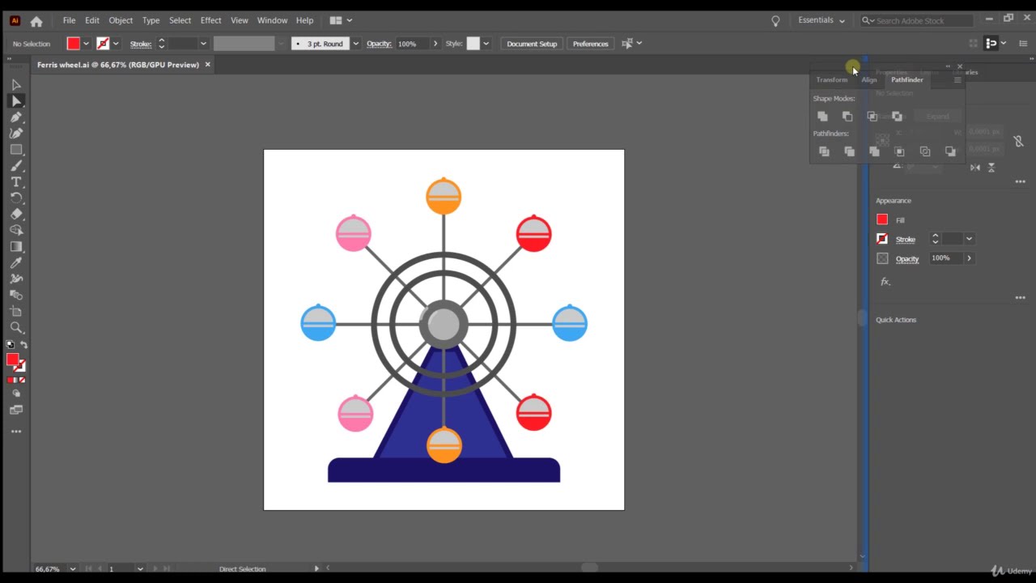Select the Pen tool
Image resolution: width=1036 pixels, height=583 pixels.
(16, 117)
